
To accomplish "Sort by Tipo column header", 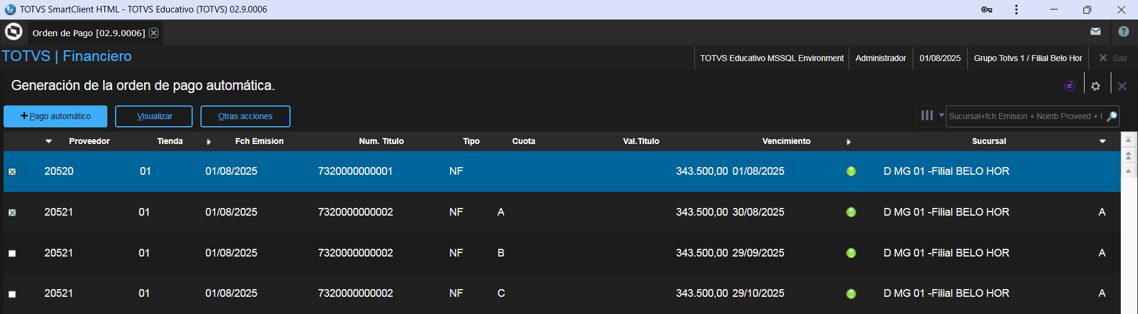I will point(471,141).
